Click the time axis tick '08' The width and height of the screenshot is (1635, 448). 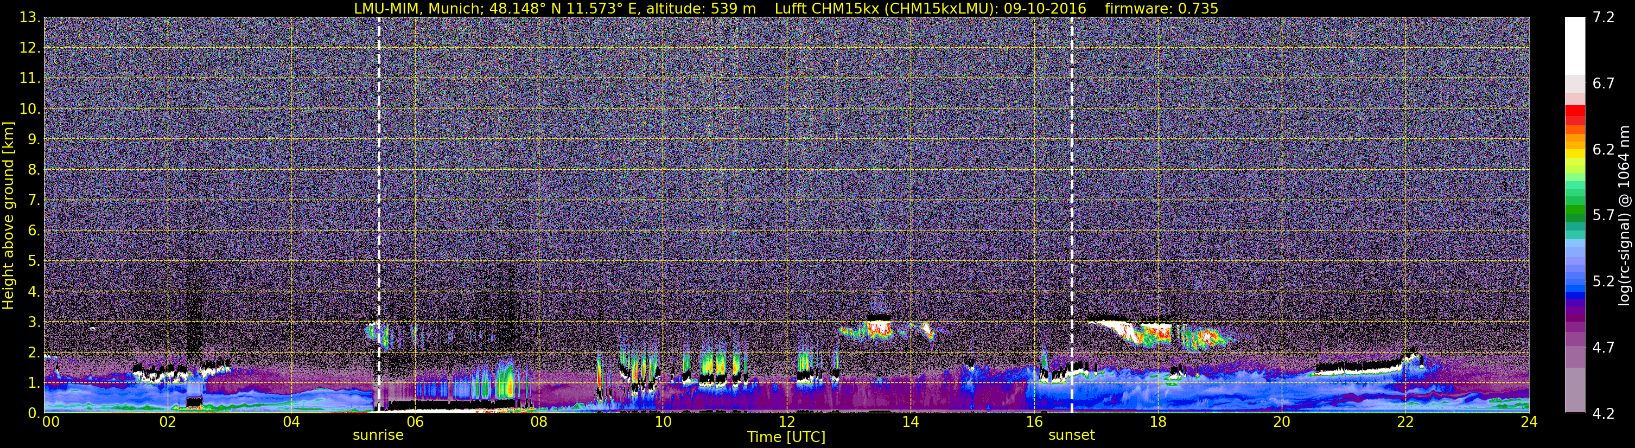click(x=538, y=423)
